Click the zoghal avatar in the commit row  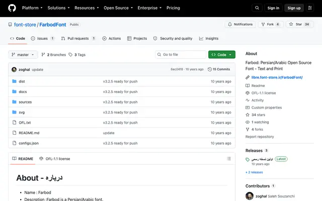14,69
